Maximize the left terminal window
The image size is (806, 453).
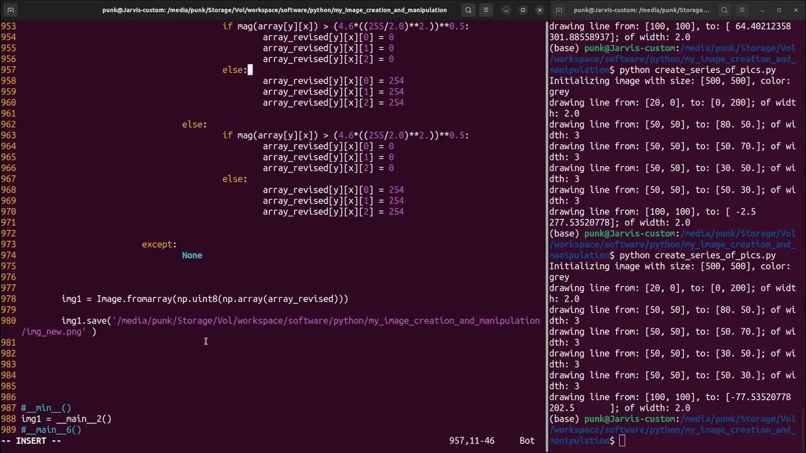pyautogui.click(x=523, y=10)
